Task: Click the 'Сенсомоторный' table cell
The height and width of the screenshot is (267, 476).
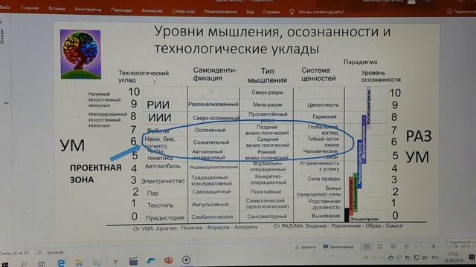Action: pos(267,217)
